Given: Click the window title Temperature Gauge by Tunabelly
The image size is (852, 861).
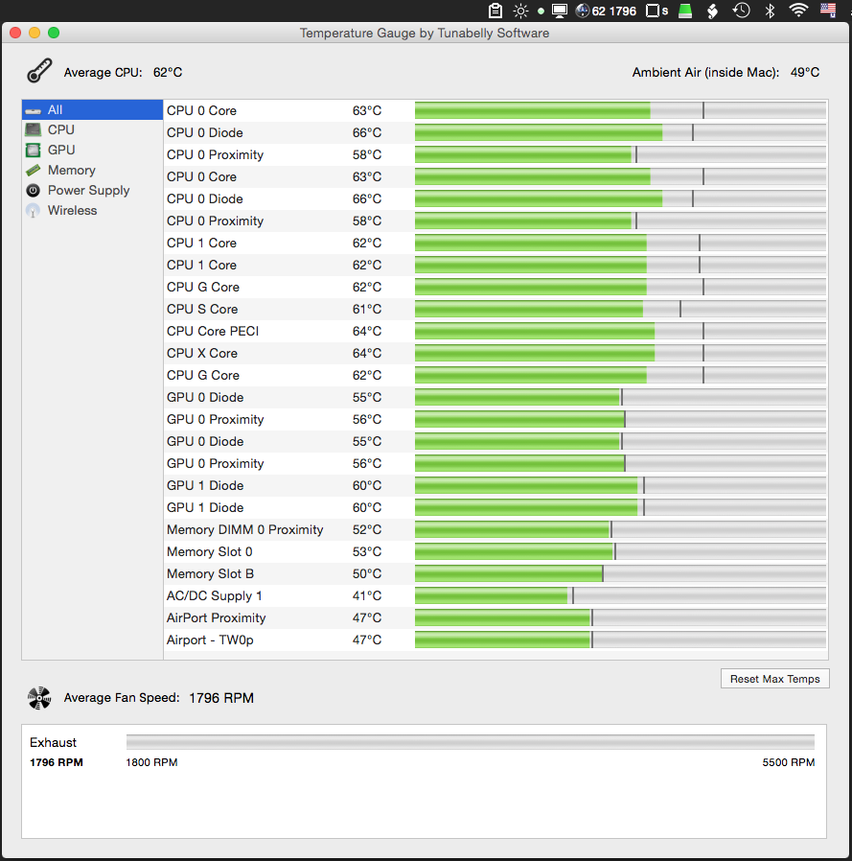Looking at the screenshot, I should pos(425,33).
